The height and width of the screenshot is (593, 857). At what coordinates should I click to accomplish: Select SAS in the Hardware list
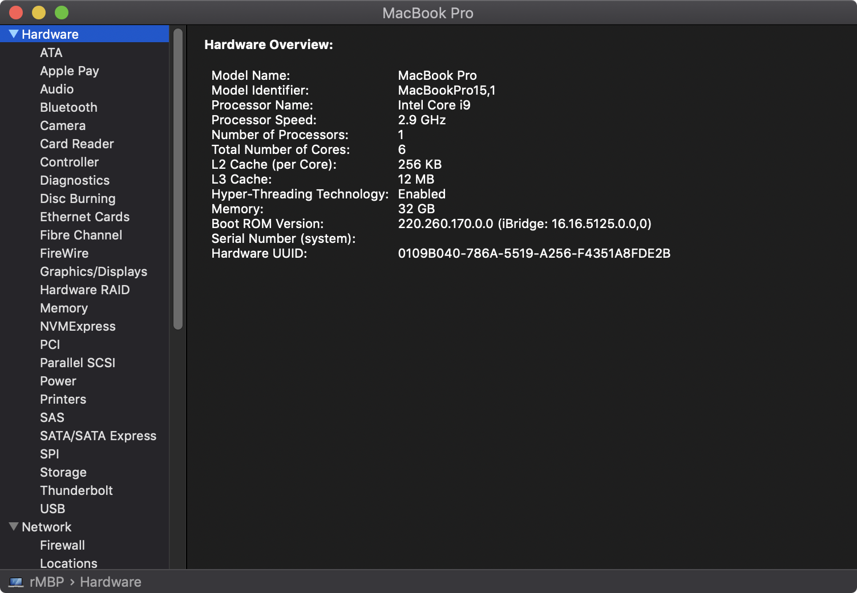pyautogui.click(x=52, y=417)
